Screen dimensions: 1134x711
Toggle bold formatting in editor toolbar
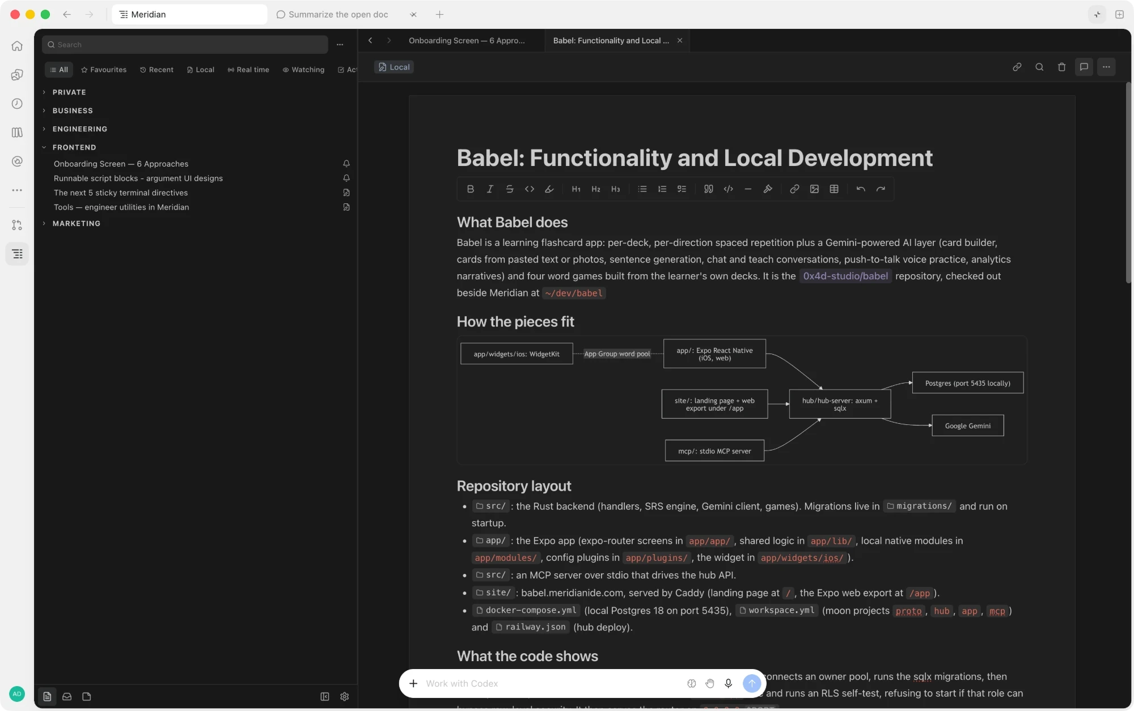coord(470,189)
